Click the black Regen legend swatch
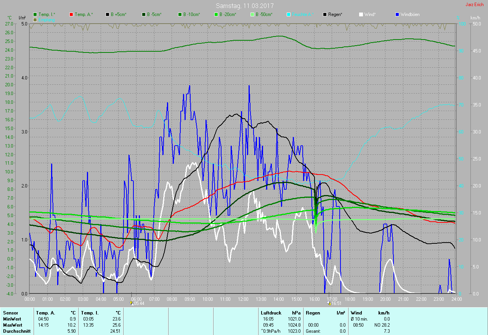 pos(325,14)
